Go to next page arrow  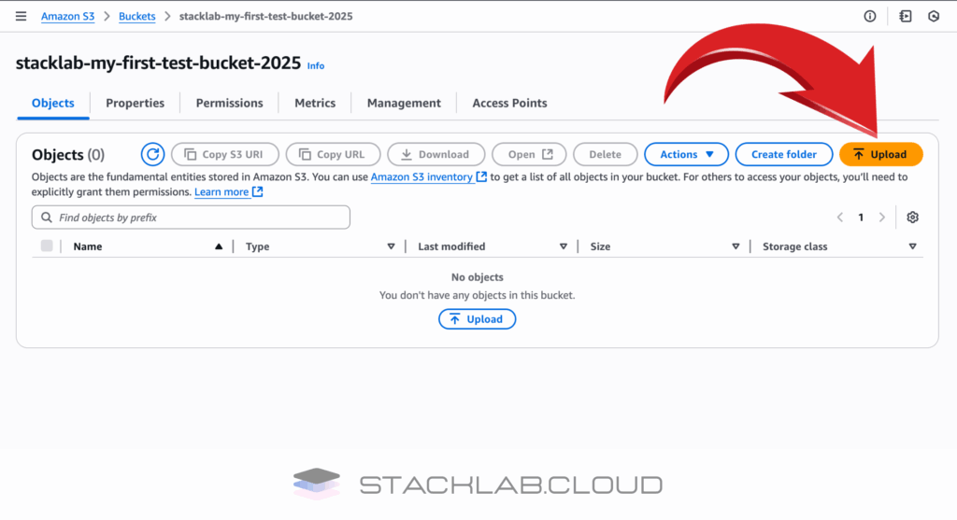[881, 218]
